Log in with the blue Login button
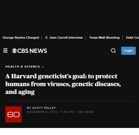Viewport: 139px width, 135px height. point(128,51)
